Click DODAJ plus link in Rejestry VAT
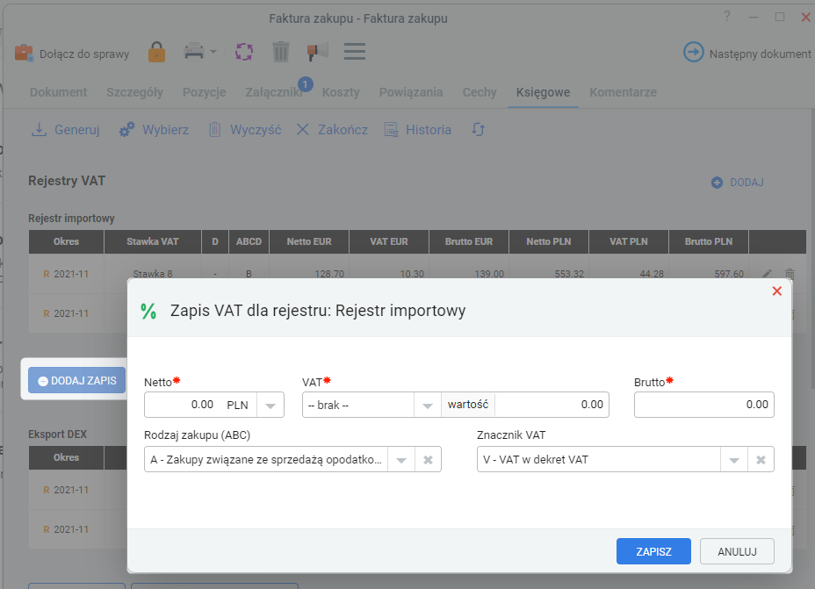815x589 pixels. (x=737, y=183)
